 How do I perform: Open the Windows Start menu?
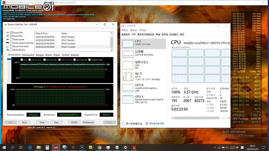tap(4, 147)
